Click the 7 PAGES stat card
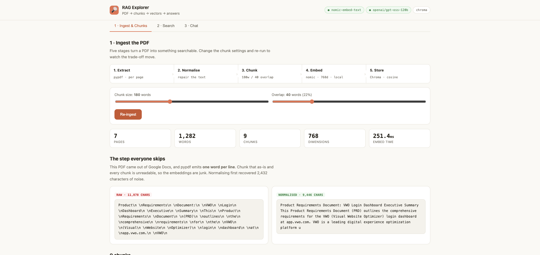The height and width of the screenshot is (255, 540). point(140,138)
